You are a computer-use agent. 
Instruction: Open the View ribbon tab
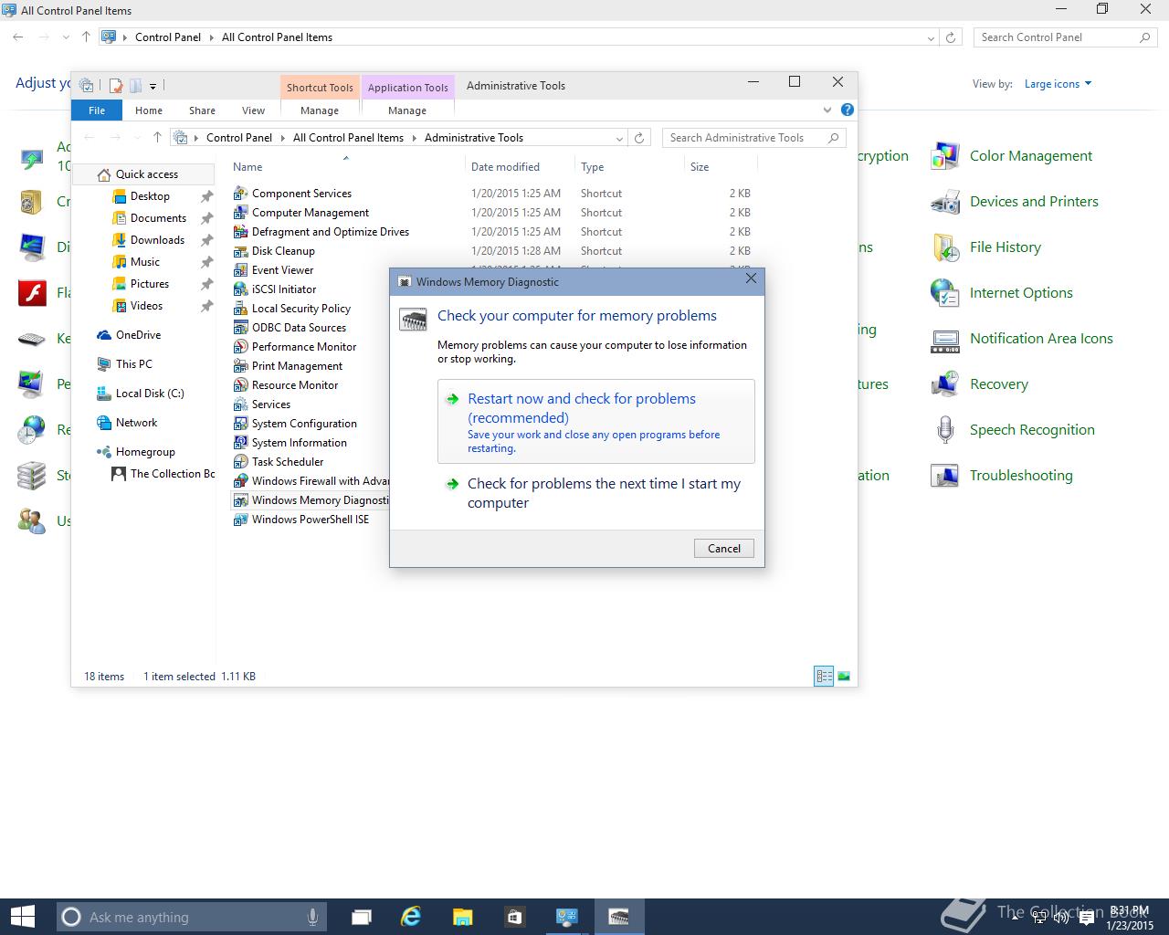pos(253,110)
